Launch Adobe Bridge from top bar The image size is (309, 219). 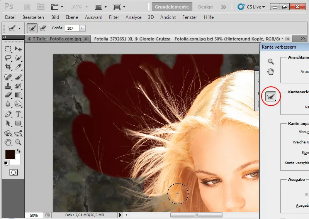click(x=27, y=7)
